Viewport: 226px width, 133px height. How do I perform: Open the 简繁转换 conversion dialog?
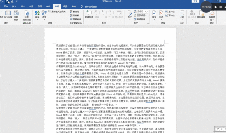pos(75,19)
